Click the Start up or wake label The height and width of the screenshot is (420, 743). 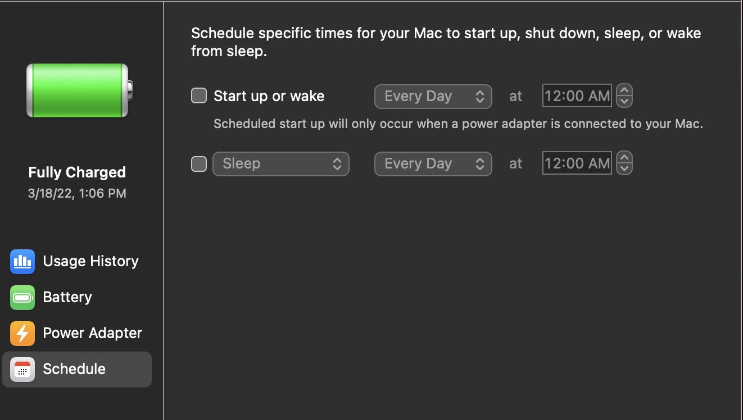point(269,96)
